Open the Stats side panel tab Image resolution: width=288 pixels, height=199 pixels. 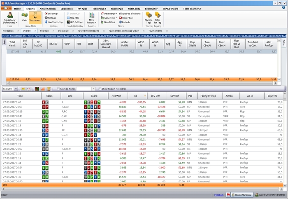4,42
